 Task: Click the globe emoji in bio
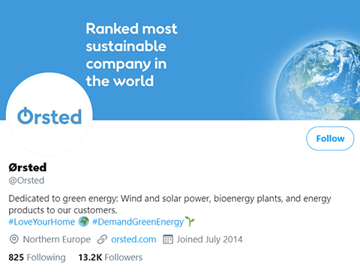(x=83, y=222)
